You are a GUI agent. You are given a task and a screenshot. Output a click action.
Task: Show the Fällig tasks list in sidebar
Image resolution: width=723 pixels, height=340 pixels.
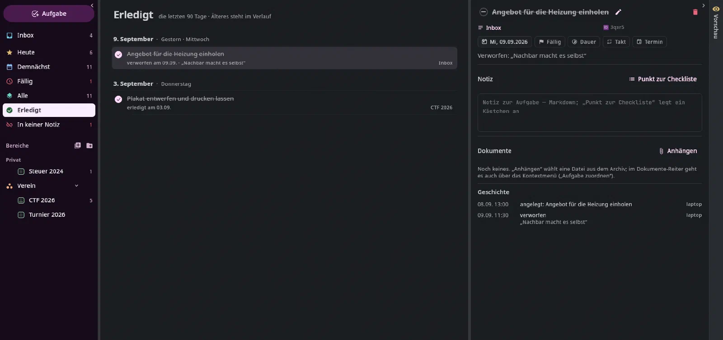49,81
